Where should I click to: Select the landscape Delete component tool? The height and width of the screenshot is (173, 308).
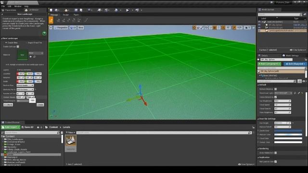point(68,20)
